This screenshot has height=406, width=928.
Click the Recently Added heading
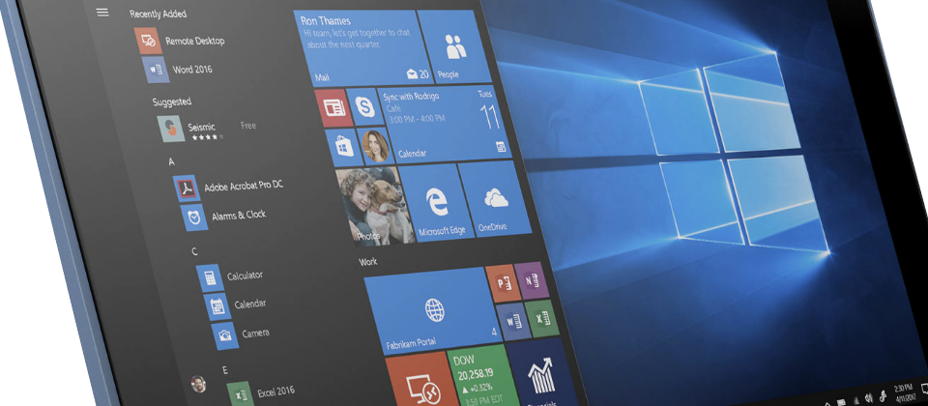pyautogui.click(x=158, y=14)
